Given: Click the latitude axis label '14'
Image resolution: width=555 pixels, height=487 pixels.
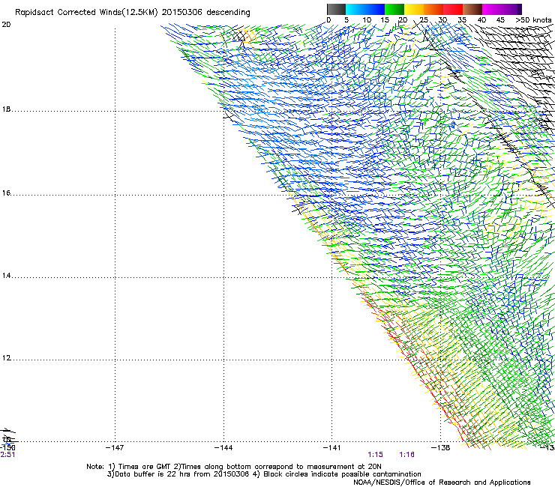Looking at the screenshot, I should [x=6, y=276].
